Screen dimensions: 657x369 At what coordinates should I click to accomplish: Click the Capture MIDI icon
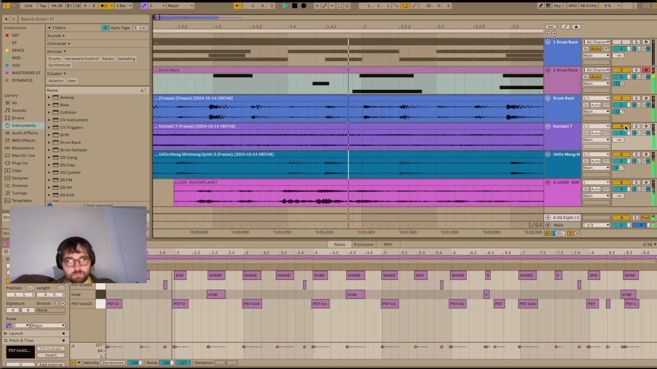point(340,6)
